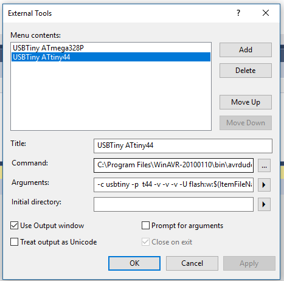Click the help question mark icon

[x=238, y=13]
